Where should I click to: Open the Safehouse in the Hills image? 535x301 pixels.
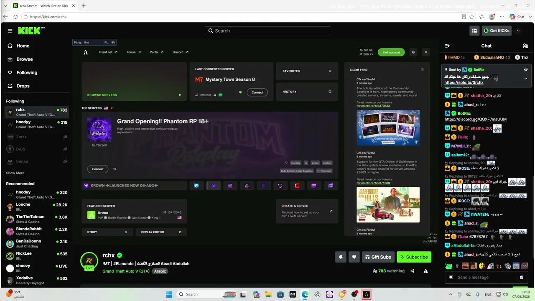click(388, 204)
